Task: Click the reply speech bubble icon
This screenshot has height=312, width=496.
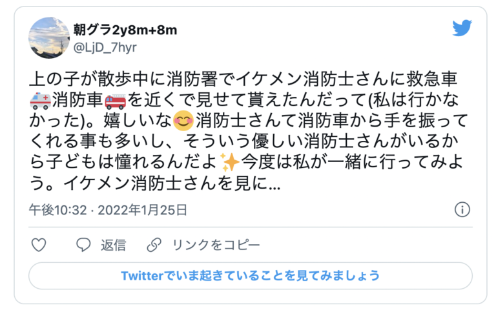Action: [x=83, y=245]
